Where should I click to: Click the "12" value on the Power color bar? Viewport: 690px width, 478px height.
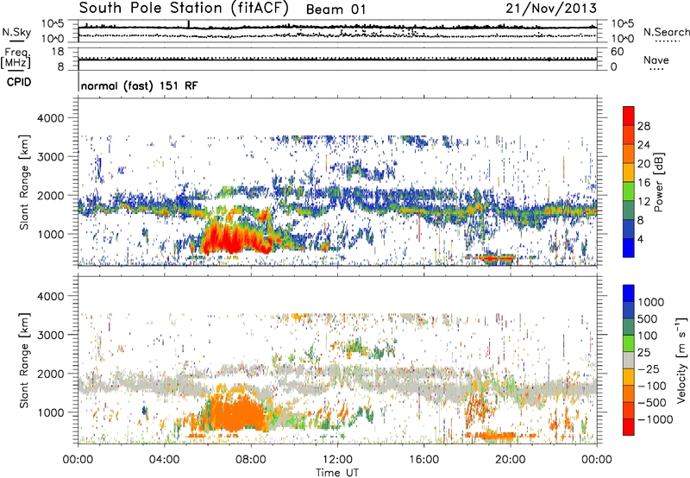(x=643, y=202)
